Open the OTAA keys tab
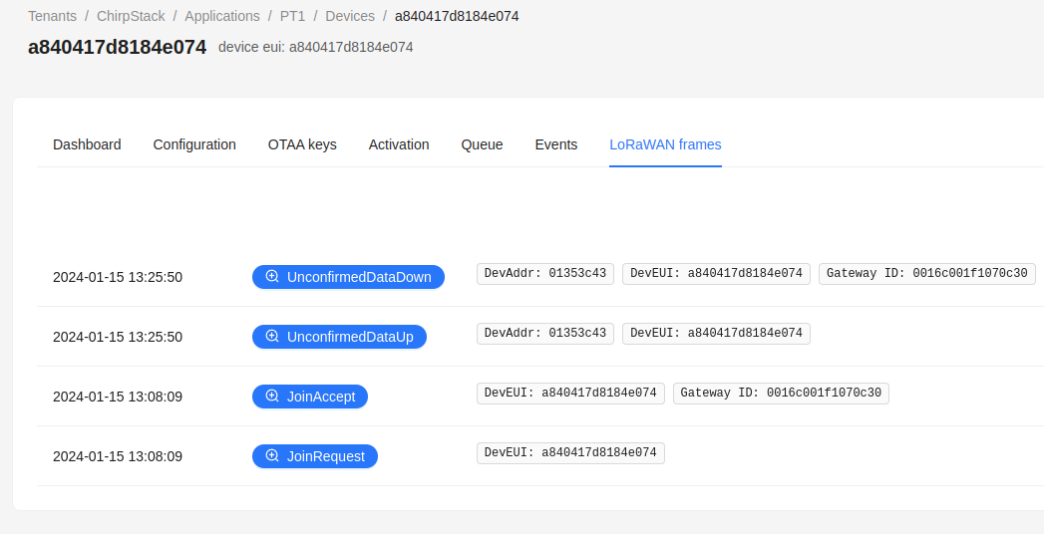1044x534 pixels. 302,144
